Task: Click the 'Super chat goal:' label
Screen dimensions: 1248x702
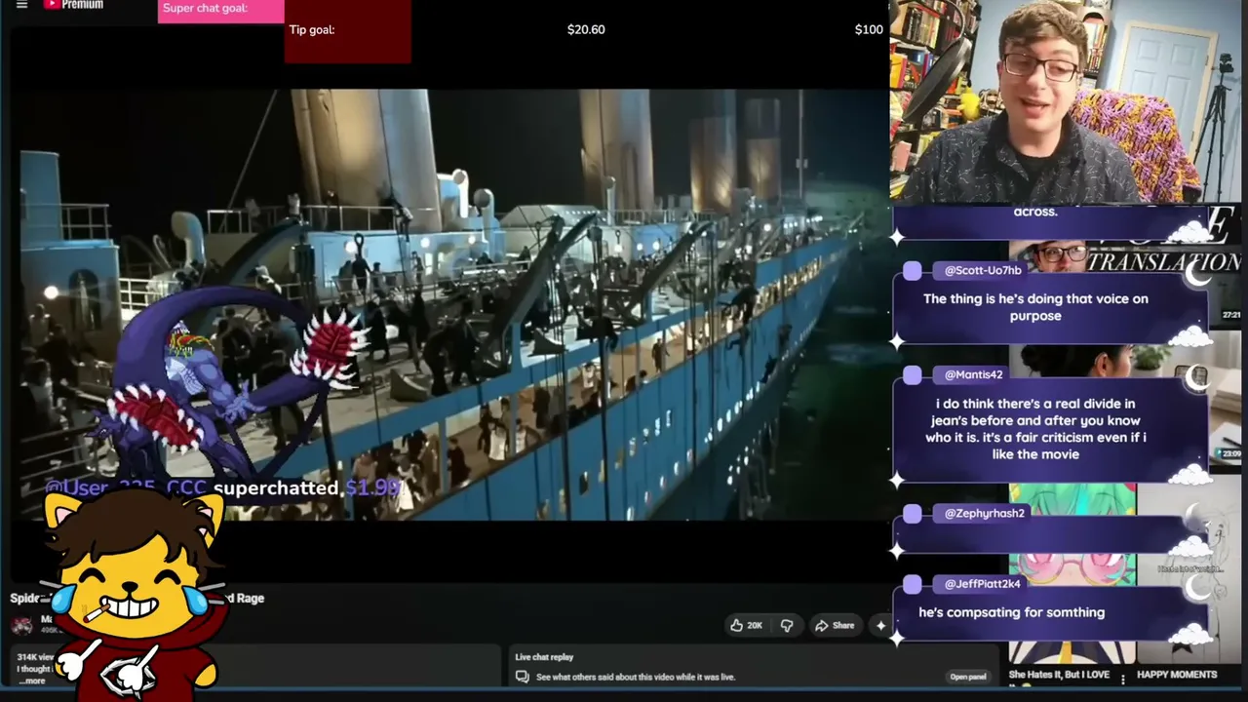Action: [205, 9]
